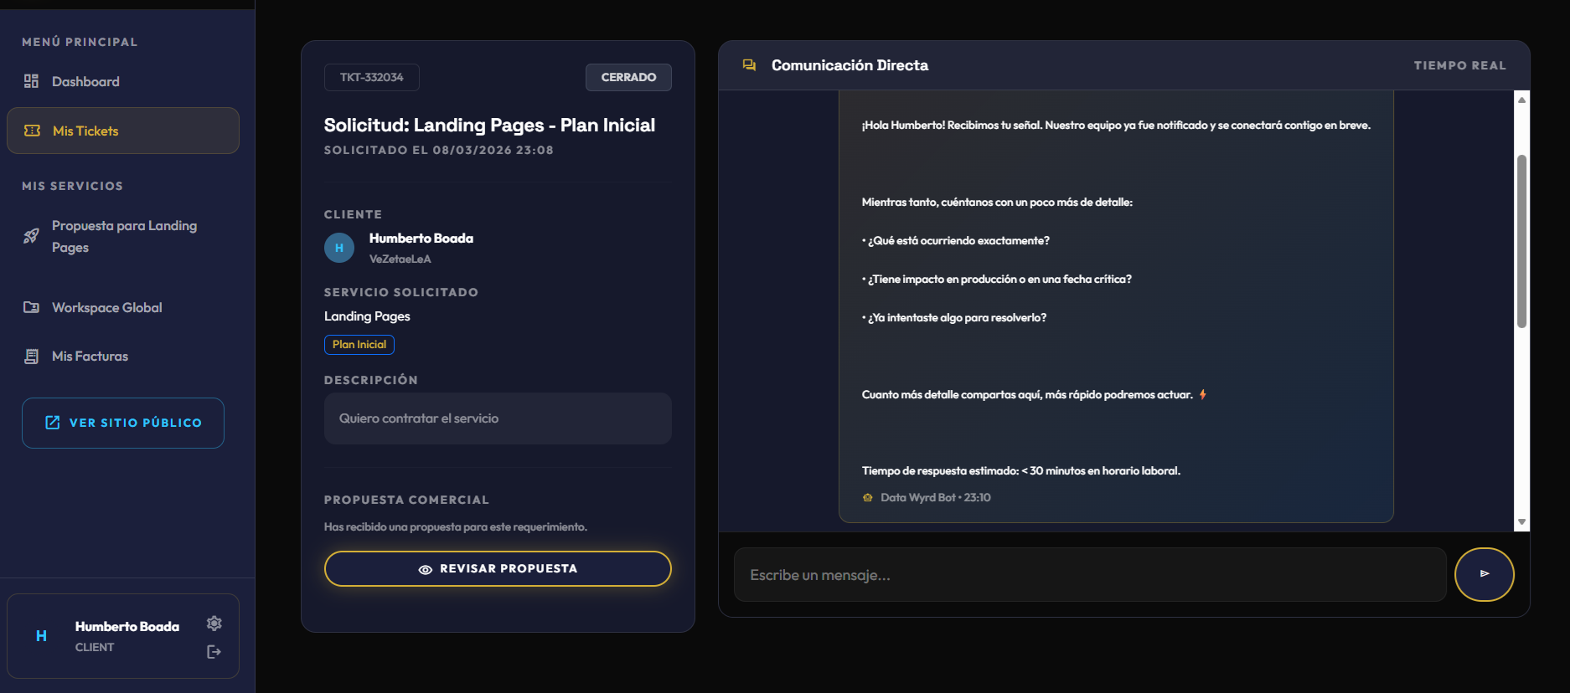1570x693 pixels.
Task: Click the chat scroll up arrow
Action: coord(1522,100)
